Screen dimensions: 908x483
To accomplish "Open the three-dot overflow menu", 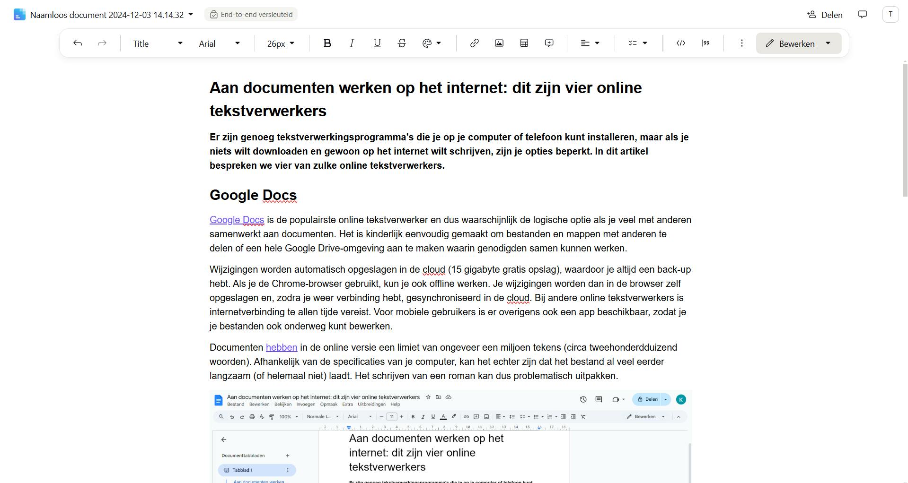I will tap(741, 43).
